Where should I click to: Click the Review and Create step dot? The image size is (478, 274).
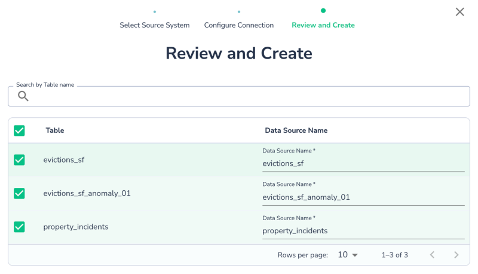coord(323,10)
